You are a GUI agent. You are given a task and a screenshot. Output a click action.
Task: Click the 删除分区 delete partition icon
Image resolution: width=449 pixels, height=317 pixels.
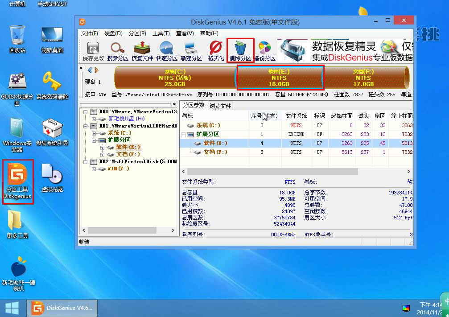(x=240, y=51)
